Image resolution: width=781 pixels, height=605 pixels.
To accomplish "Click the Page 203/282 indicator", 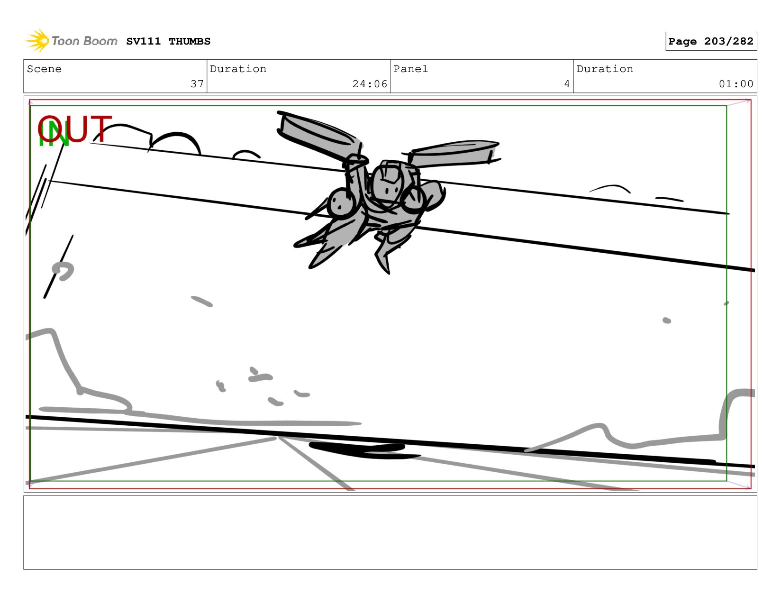I will point(711,41).
